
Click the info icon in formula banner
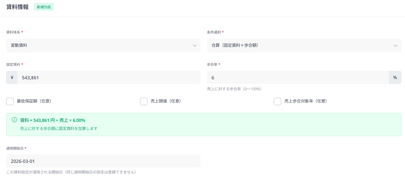tap(14, 120)
